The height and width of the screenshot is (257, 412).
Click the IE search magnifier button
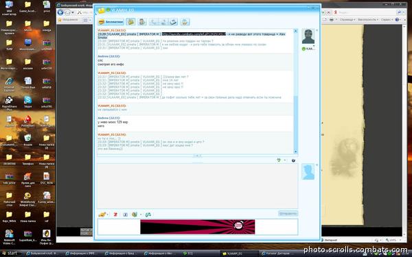(399, 12)
